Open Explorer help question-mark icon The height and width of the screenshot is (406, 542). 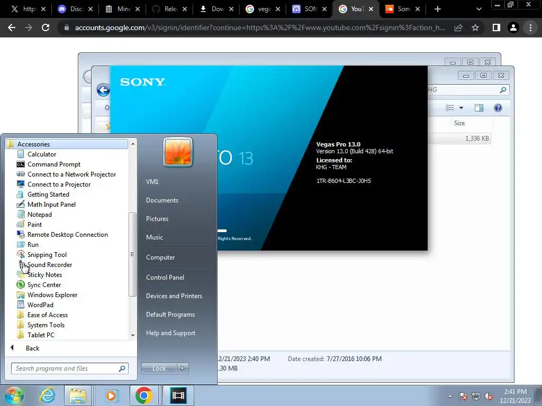tap(498, 108)
